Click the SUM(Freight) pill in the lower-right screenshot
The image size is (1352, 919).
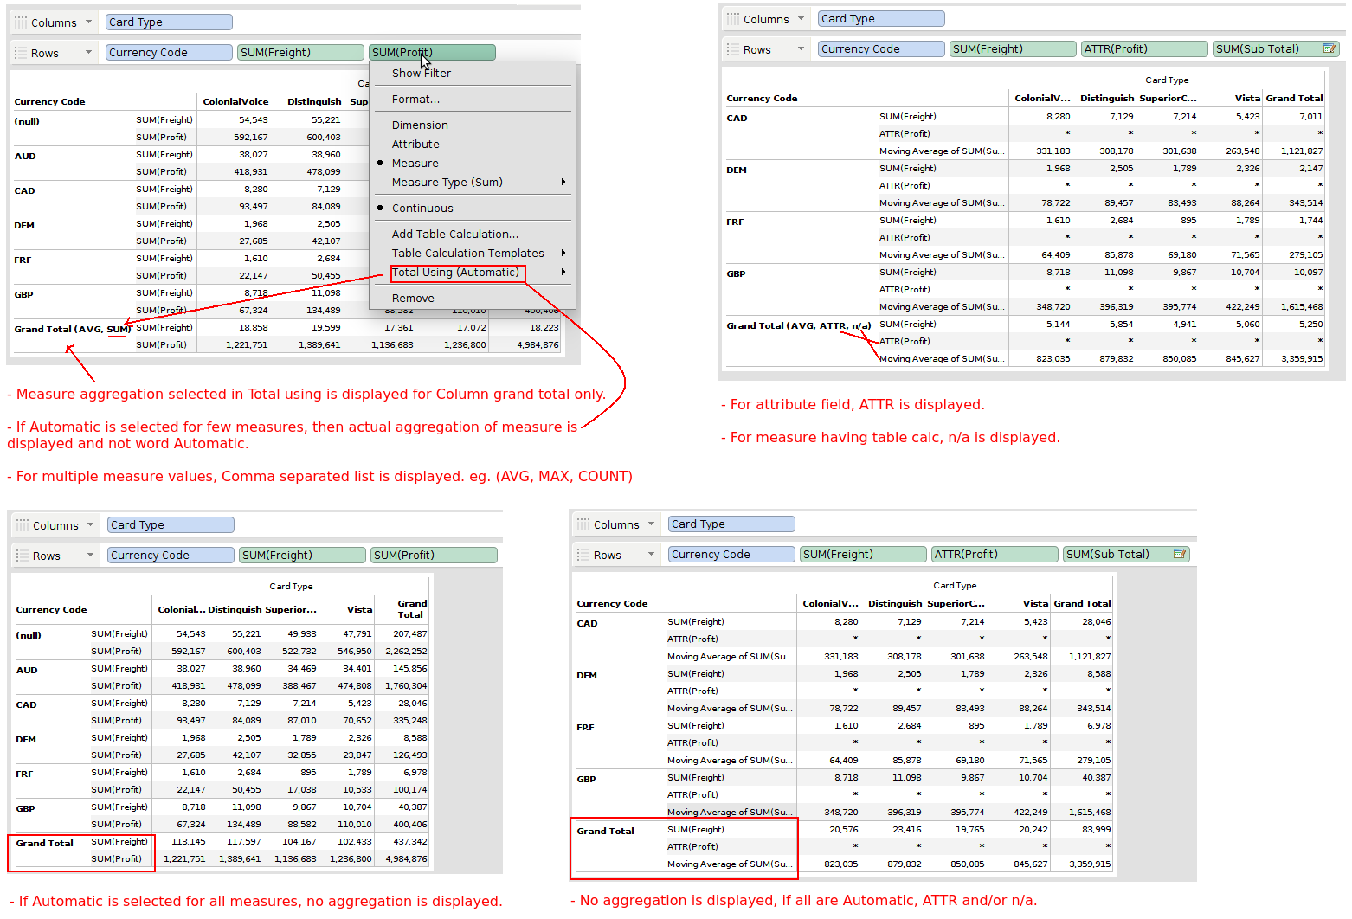click(x=863, y=555)
